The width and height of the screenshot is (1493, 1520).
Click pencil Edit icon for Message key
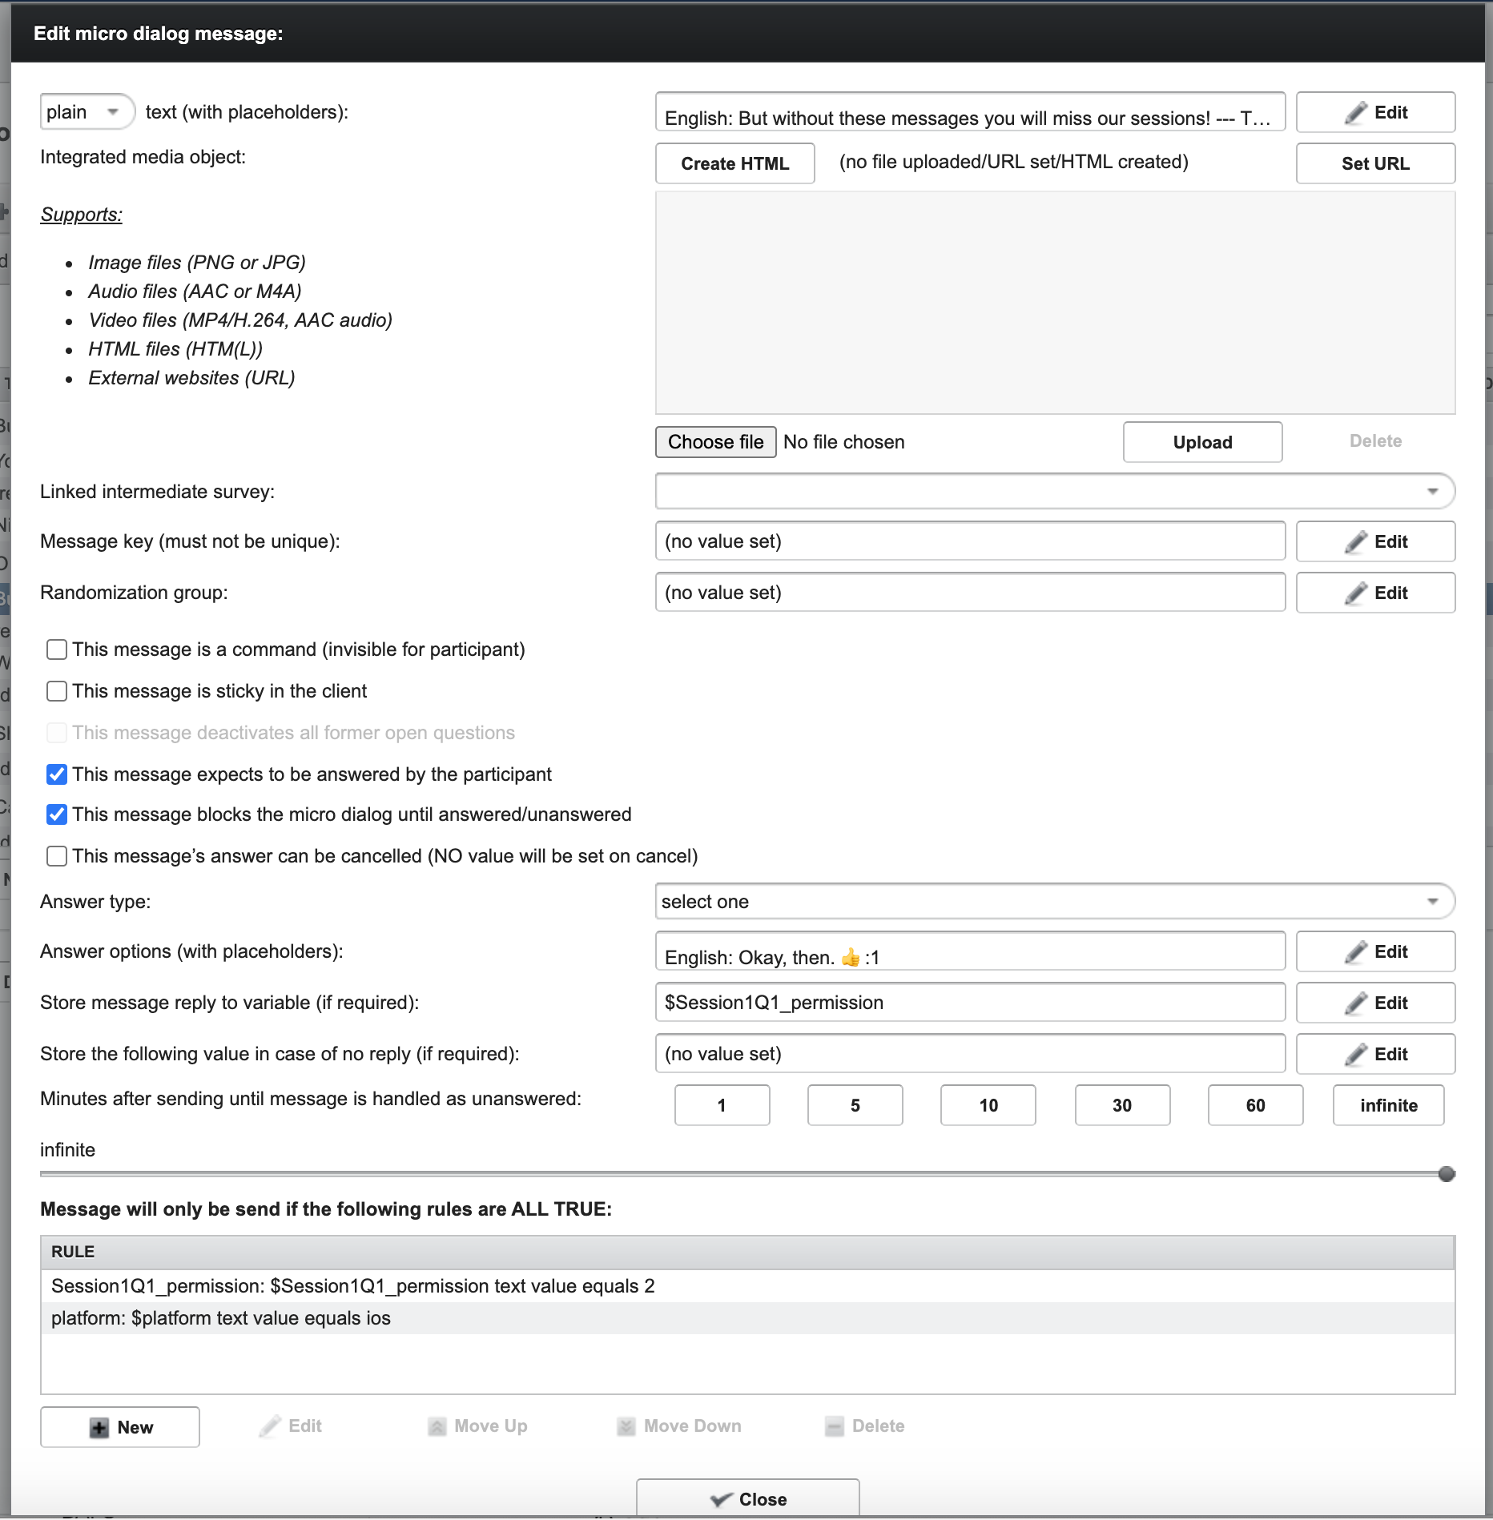point(1355,542)
